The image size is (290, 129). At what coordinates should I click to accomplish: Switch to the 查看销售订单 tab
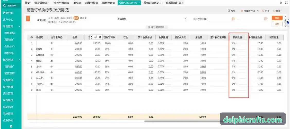pos(173,3)
